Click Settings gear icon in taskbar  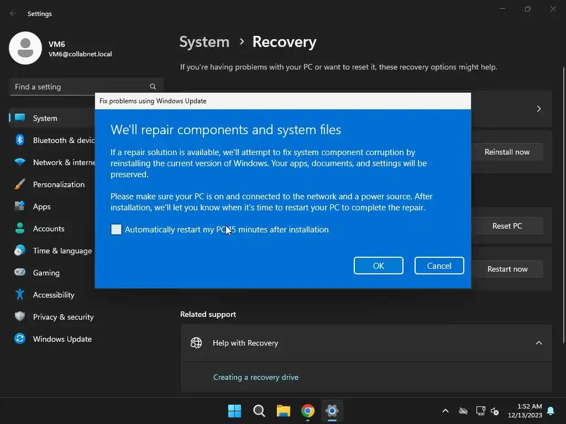click(332, 411)
